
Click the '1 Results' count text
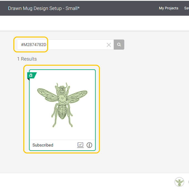point(27,59)
